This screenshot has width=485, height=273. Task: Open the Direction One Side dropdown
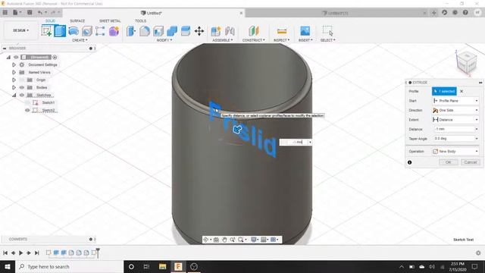point(456,110)
